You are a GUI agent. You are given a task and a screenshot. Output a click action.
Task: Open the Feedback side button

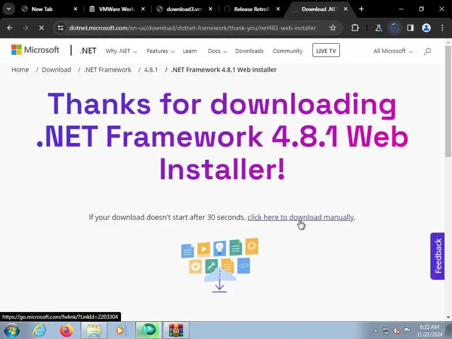437,256
